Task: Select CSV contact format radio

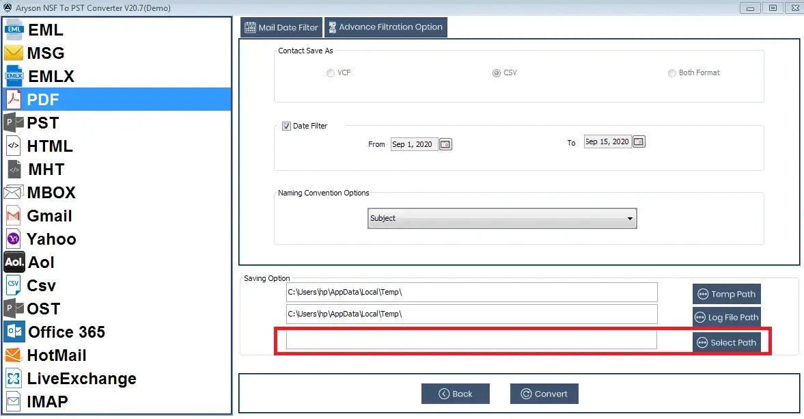Action: click(x=496, y=73)
